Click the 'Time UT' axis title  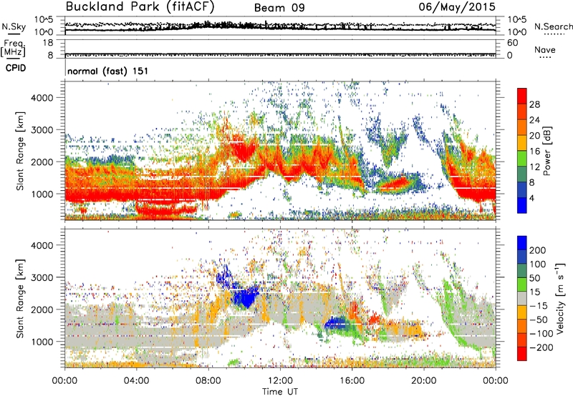[x=280, y=392]
